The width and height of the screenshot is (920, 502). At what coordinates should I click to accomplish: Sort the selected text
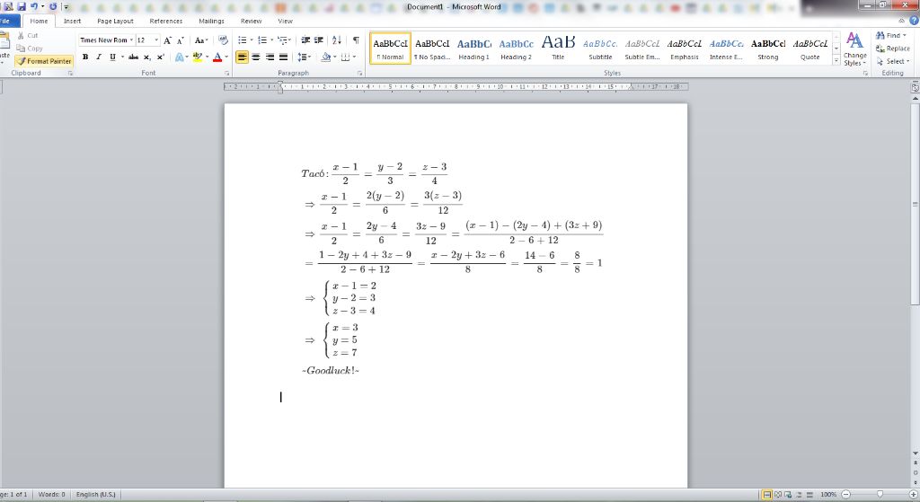[x=337, y=40]
